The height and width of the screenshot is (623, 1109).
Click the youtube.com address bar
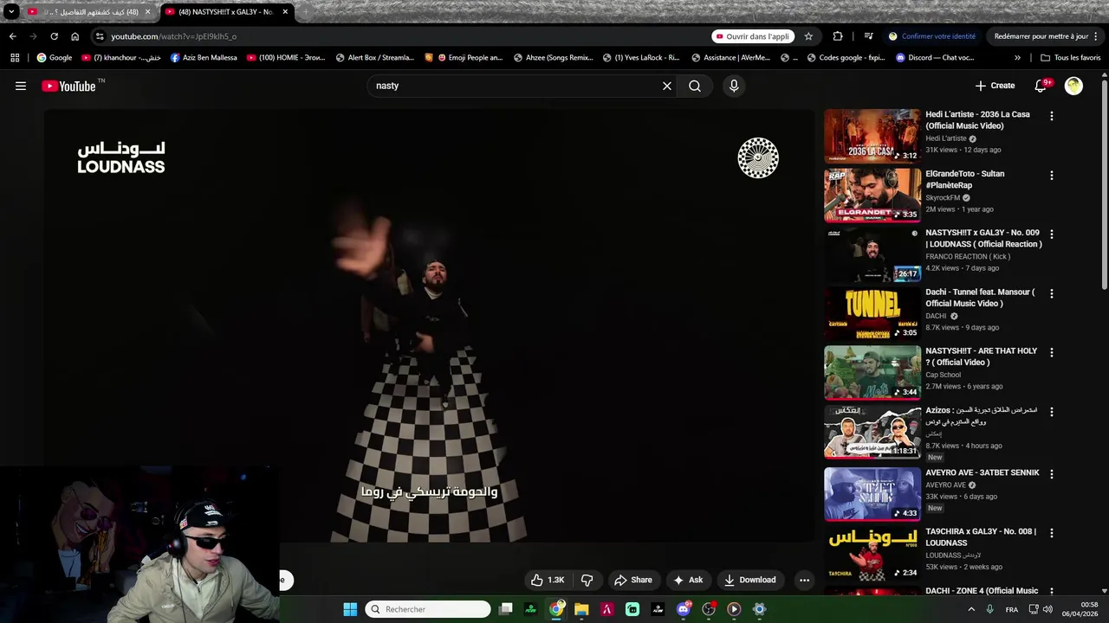pyautogui.click(x=399, y=36)
